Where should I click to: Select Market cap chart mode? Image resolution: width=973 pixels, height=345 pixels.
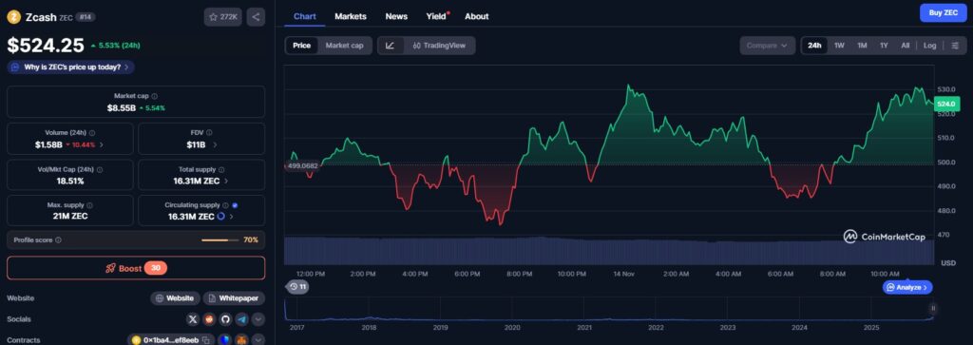344,46
